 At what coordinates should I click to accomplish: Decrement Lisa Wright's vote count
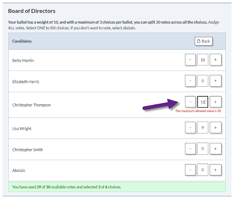(190, 128)
